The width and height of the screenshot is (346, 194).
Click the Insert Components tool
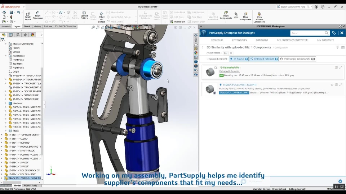(226, 15)
